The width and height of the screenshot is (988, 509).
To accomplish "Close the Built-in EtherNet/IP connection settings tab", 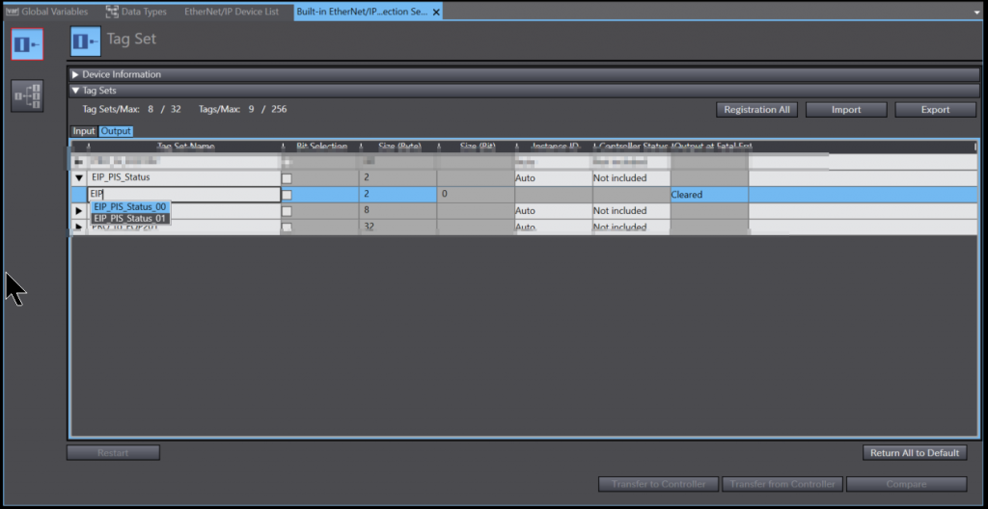I will [435, 13].
